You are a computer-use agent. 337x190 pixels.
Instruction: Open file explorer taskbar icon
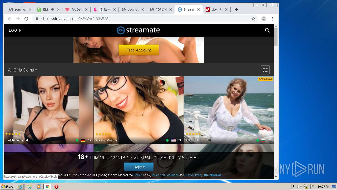tap(30, 187)
